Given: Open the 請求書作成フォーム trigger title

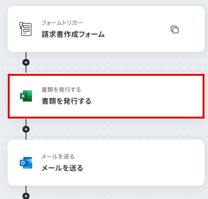Looking at the screenshot, I should [x=73, y=35].
